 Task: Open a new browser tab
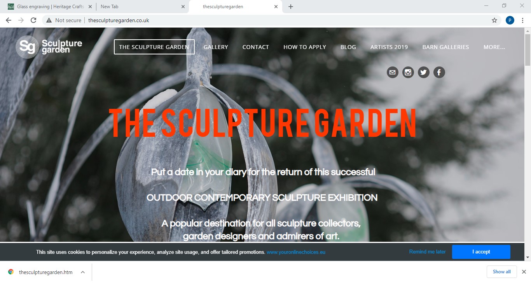click(291, 7)
